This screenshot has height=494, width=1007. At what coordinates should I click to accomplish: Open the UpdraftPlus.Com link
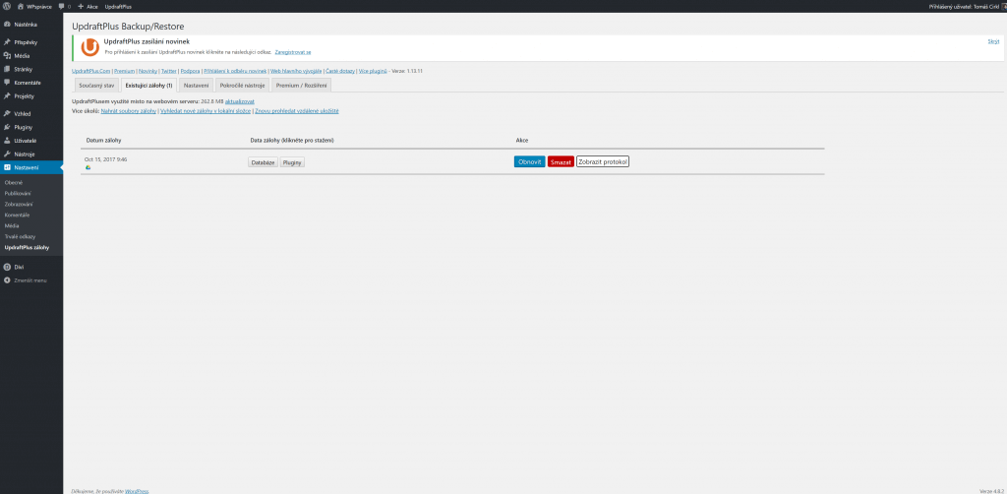(91, 71)
